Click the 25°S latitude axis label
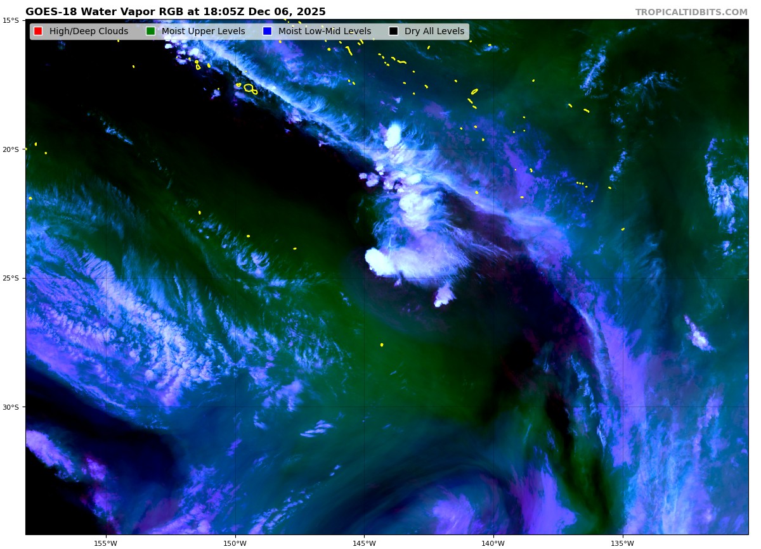 click(x=10, y=278)
